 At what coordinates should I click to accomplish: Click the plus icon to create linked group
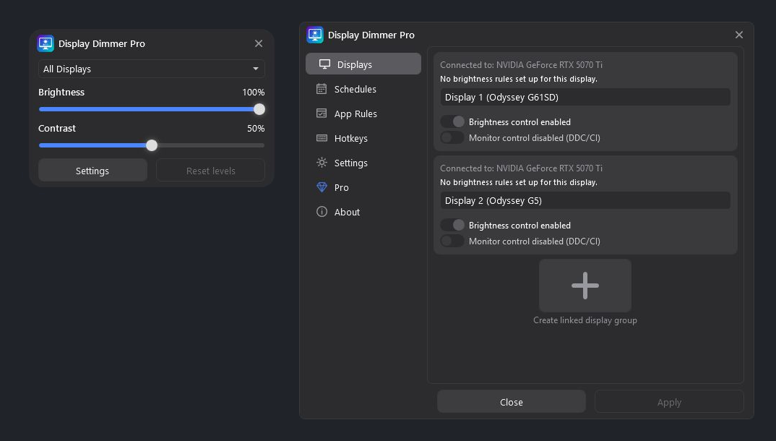tap(585, 286)
